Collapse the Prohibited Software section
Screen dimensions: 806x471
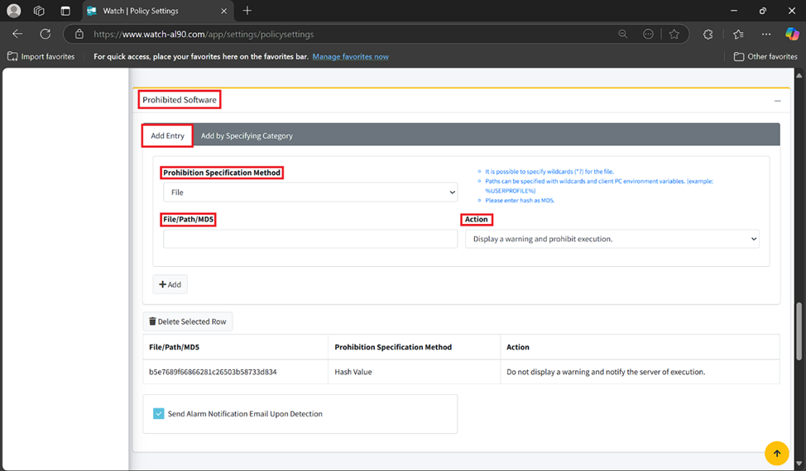(777, 101)
